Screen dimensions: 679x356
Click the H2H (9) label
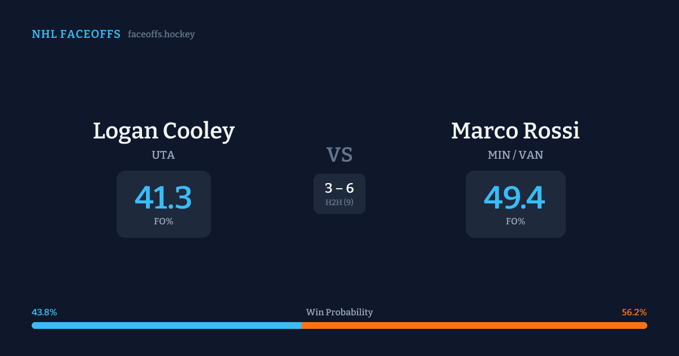click(x=339, y=202)
